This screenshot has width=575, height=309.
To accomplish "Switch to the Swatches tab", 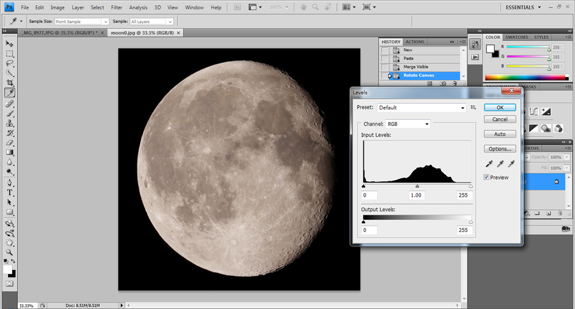I will pos(517,37).
